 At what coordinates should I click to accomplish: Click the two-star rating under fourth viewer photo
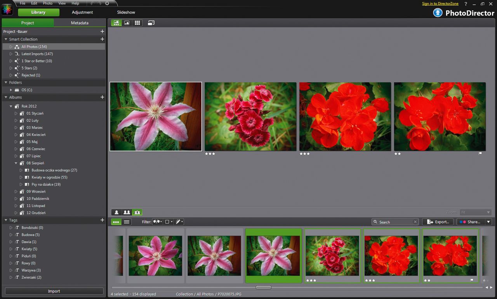pos(398,154)
